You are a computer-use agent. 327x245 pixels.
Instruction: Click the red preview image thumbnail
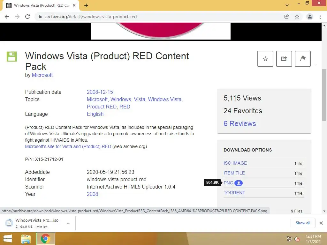point(161,31)
